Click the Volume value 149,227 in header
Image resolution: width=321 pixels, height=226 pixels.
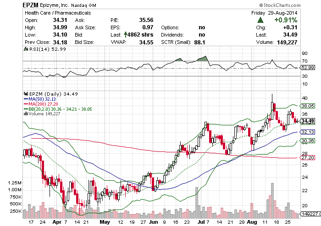pyautogui.click(x=287, y=42)
